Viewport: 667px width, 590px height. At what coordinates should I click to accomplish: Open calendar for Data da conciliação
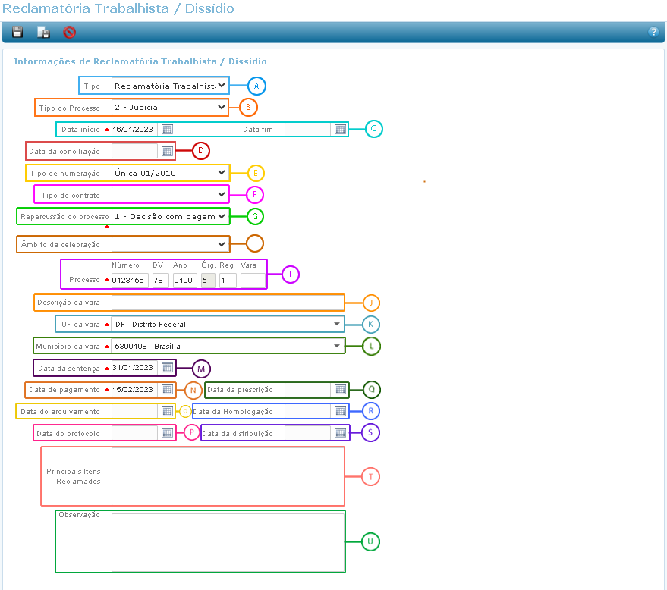pos(168,151)
